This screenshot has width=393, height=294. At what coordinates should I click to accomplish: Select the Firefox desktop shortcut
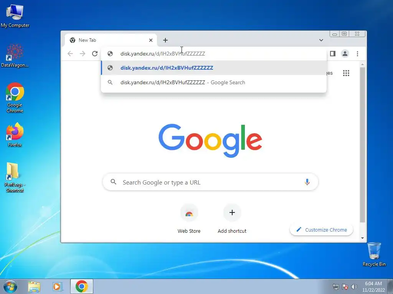pos(15,134)
